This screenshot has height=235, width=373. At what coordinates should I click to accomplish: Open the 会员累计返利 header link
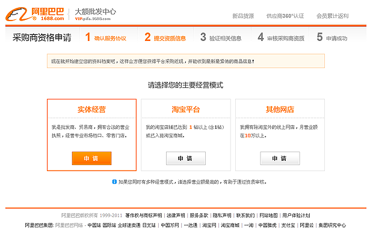(x=332, y=16)
